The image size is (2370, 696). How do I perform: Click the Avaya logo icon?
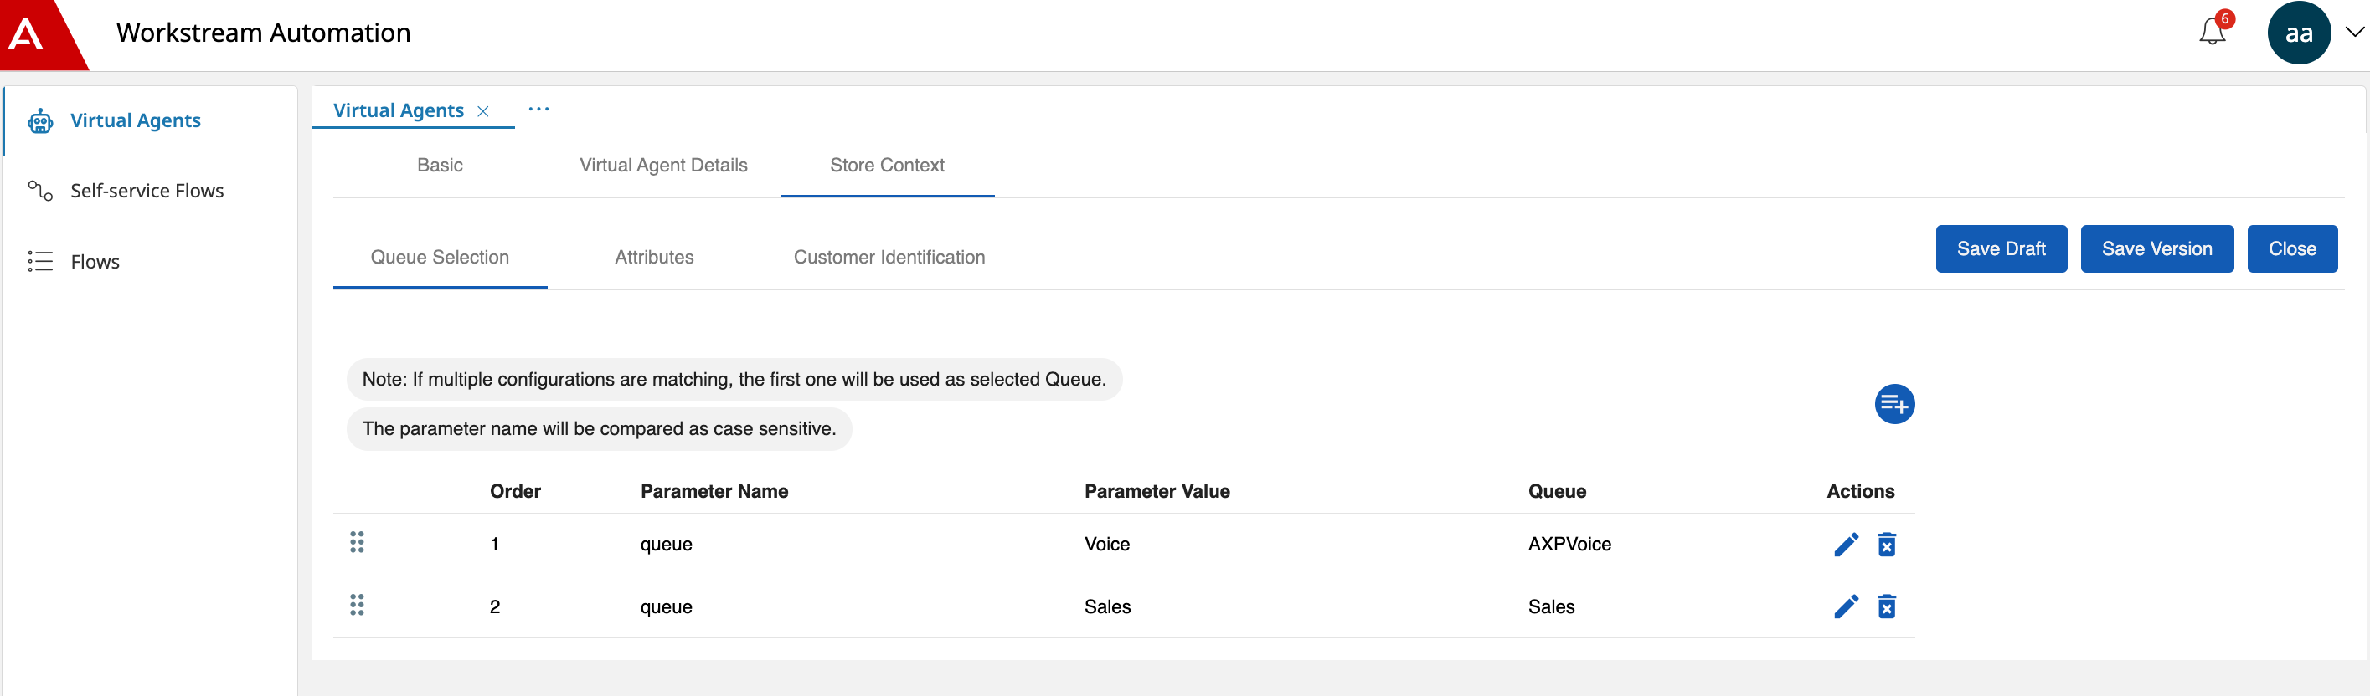[x=26, y=34]
